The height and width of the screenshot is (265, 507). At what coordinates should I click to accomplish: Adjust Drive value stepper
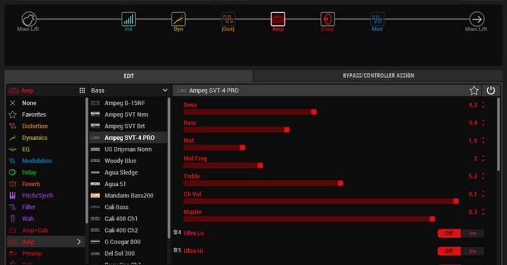pyautogui.click(x=483, y=105)
